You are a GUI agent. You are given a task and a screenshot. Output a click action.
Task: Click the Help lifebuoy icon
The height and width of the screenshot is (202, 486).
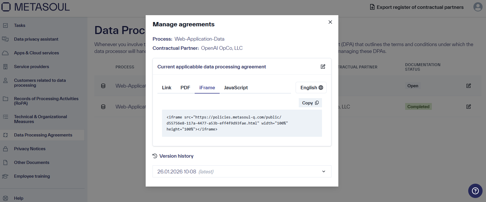coord(5,198)
